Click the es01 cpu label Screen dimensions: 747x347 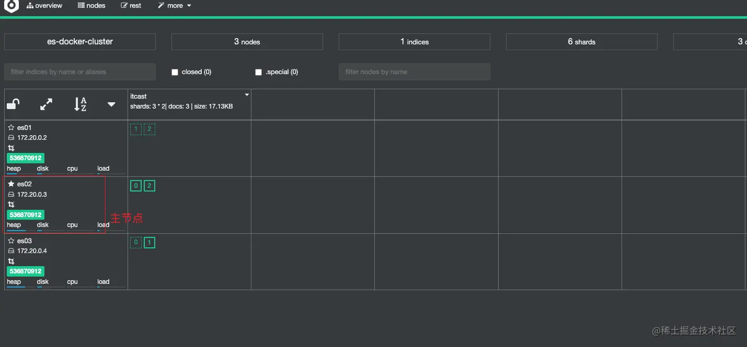[x=72, y=169]
